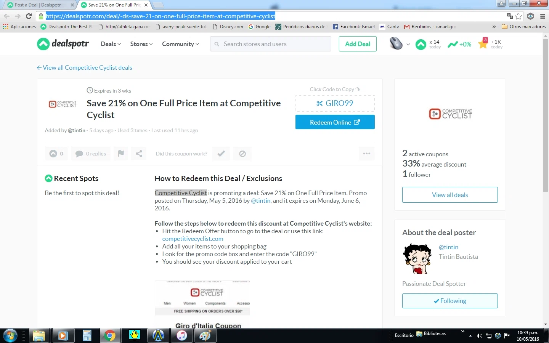This screenshot has width=549, height=343.
Task: Click the Add Deal button
Action: [x=358, y=44]
